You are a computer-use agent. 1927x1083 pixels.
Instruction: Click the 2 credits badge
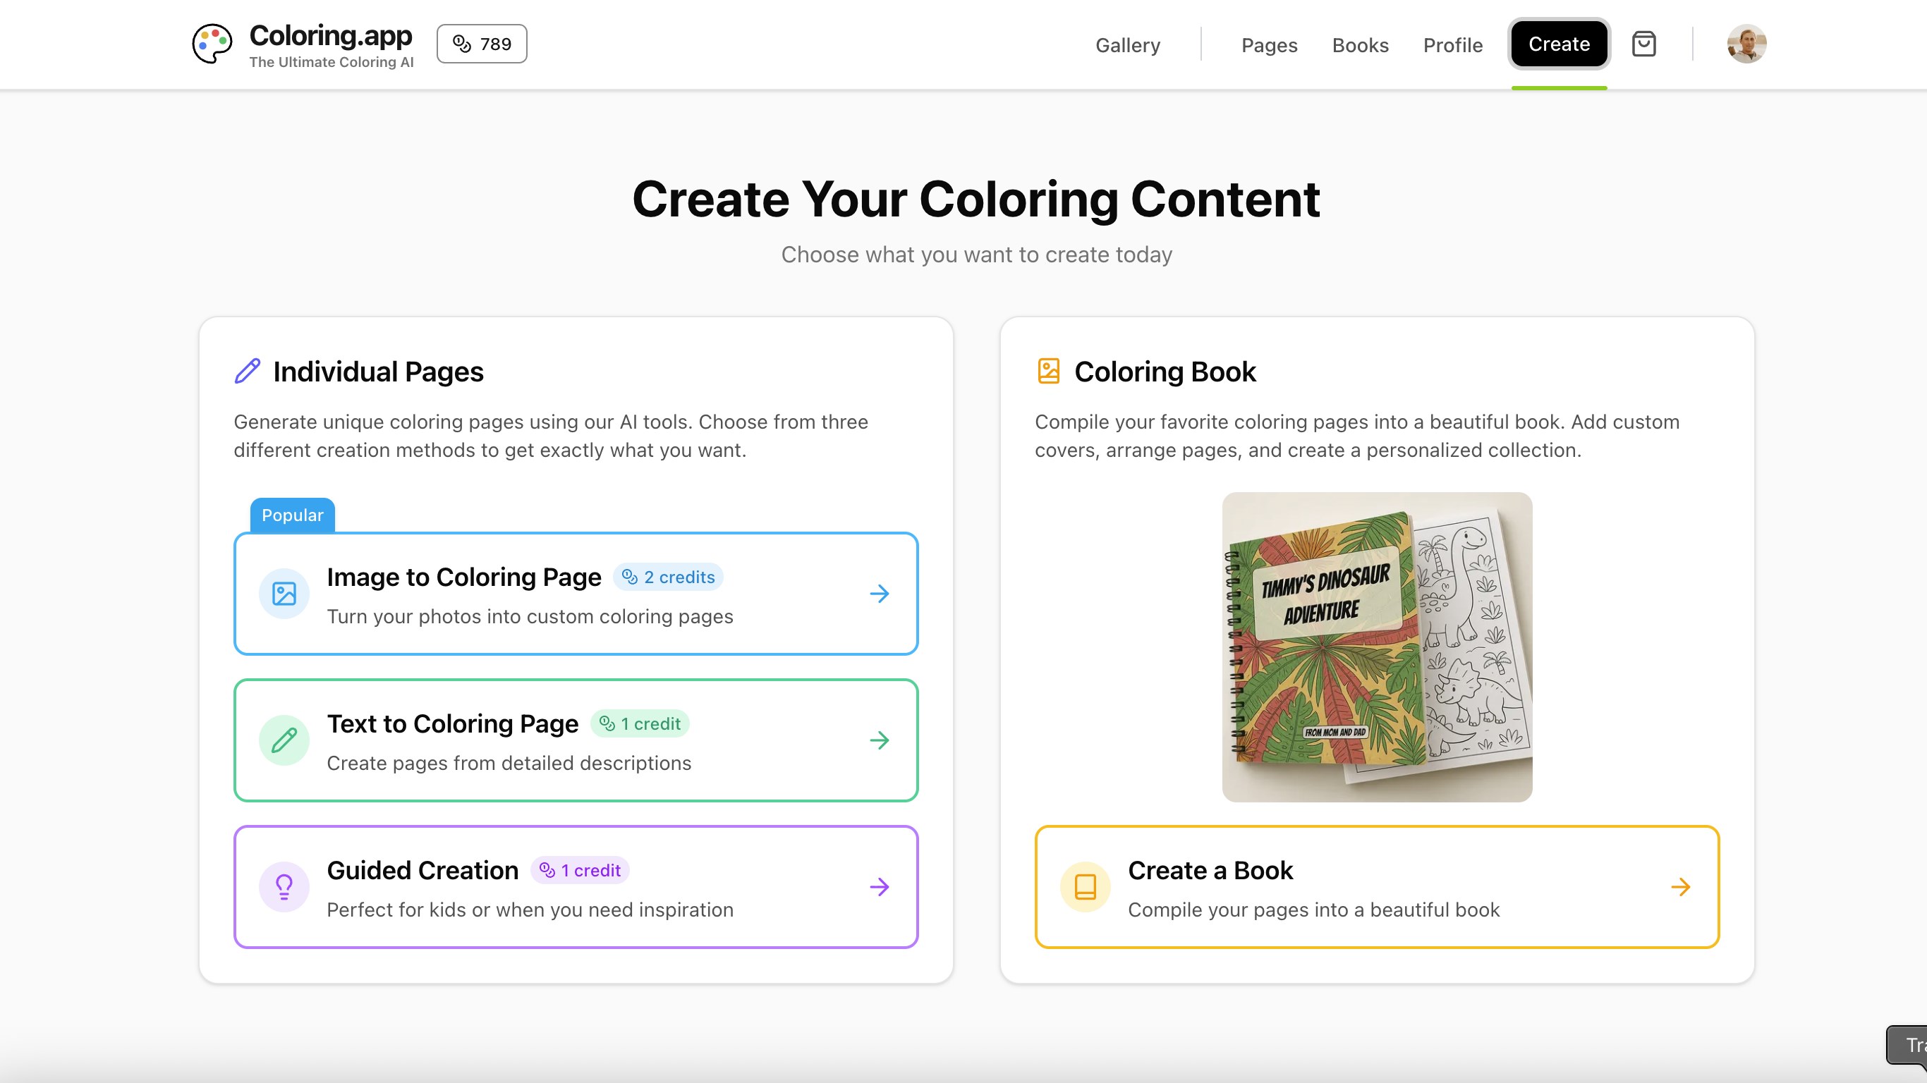tap(668, 577)
